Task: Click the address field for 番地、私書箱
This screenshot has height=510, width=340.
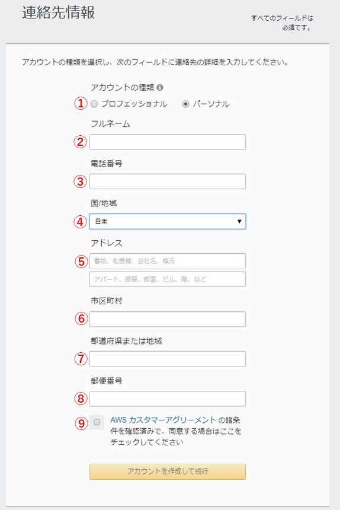Action: point(168,261)
